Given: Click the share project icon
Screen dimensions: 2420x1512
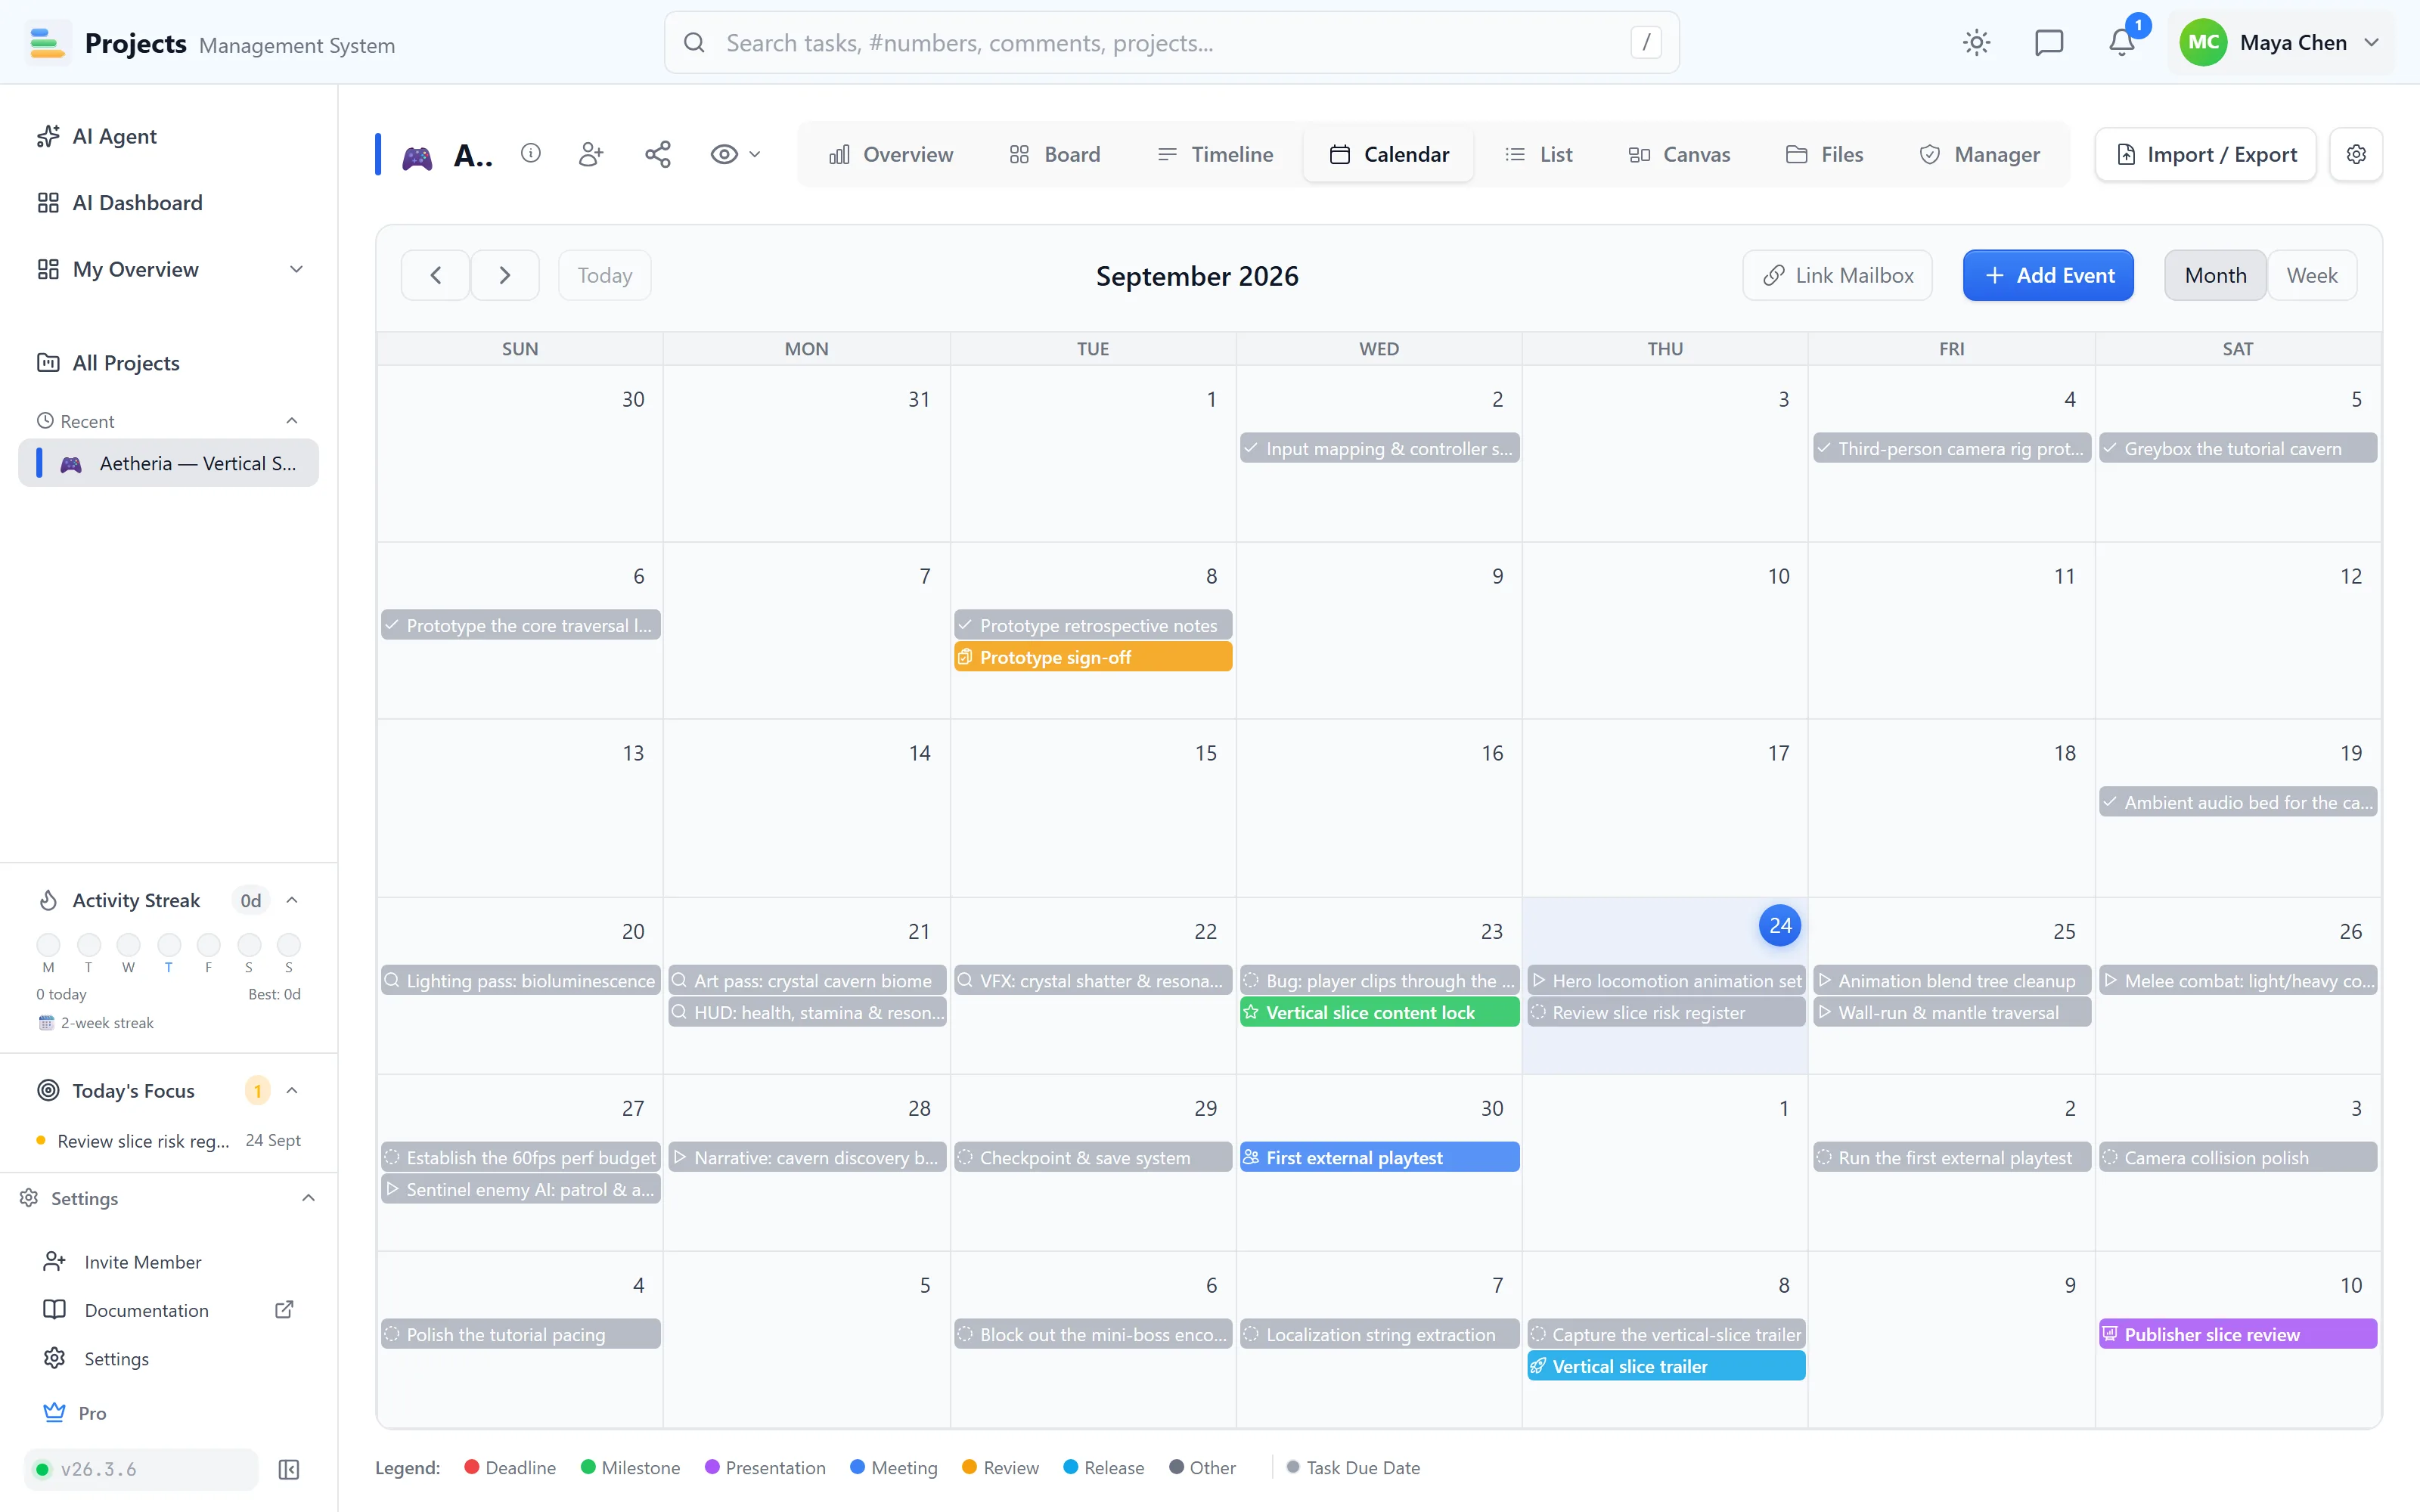Looking at the screenshot, I should (658, 154).
